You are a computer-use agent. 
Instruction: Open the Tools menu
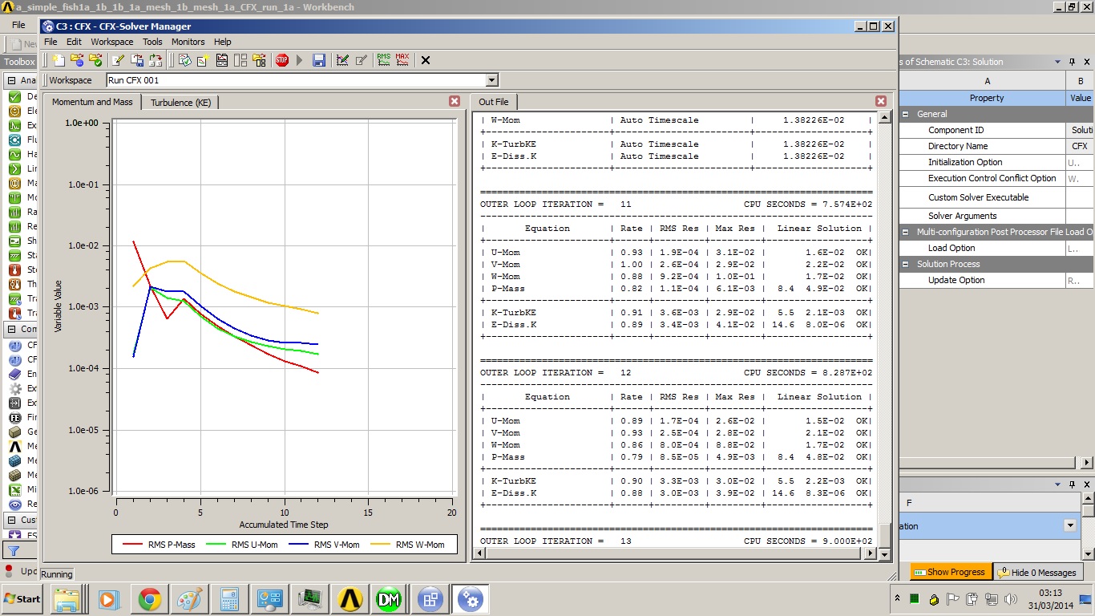pos(152,42)
